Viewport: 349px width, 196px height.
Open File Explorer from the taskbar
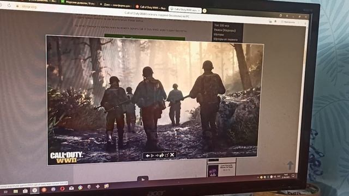click(16, 191)
